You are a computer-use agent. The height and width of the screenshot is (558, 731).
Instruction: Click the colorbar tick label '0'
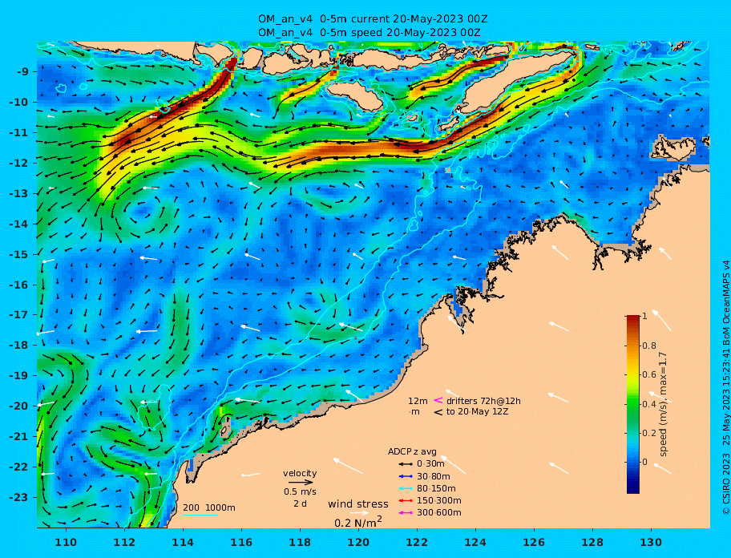644,462
